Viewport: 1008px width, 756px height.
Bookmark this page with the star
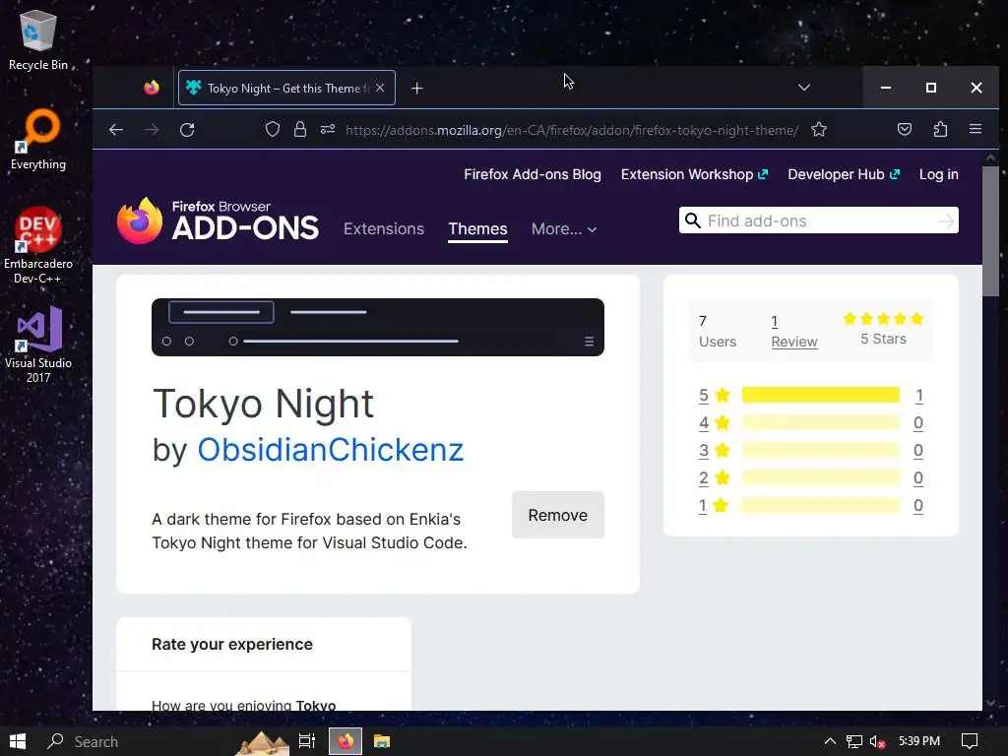coord(819,130)
